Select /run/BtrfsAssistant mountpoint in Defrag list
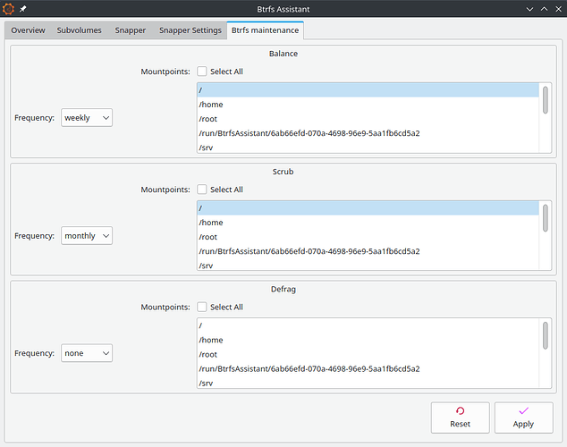 point(368,368)
